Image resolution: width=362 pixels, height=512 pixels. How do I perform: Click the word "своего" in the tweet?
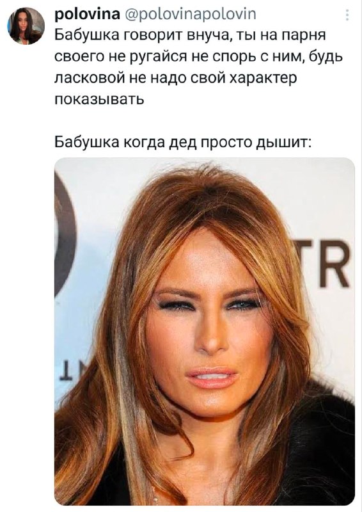[x=80, y=58]
